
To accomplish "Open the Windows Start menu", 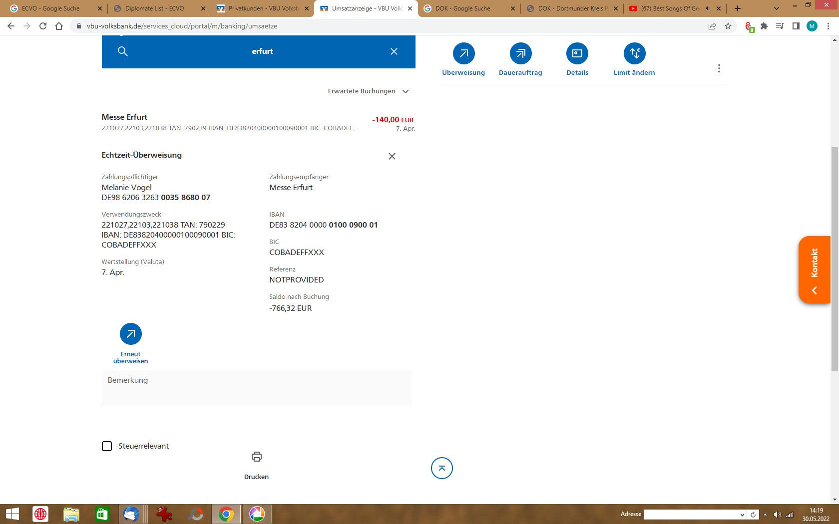I will (12, 514).
